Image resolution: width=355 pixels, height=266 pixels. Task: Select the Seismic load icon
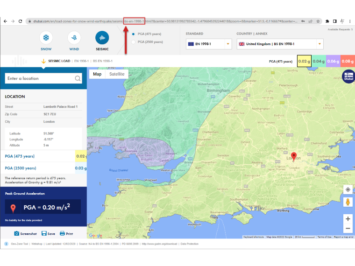click(102, 37)
